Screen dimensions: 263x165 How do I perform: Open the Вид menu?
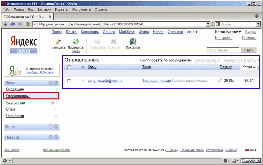[x=31, y=10]
